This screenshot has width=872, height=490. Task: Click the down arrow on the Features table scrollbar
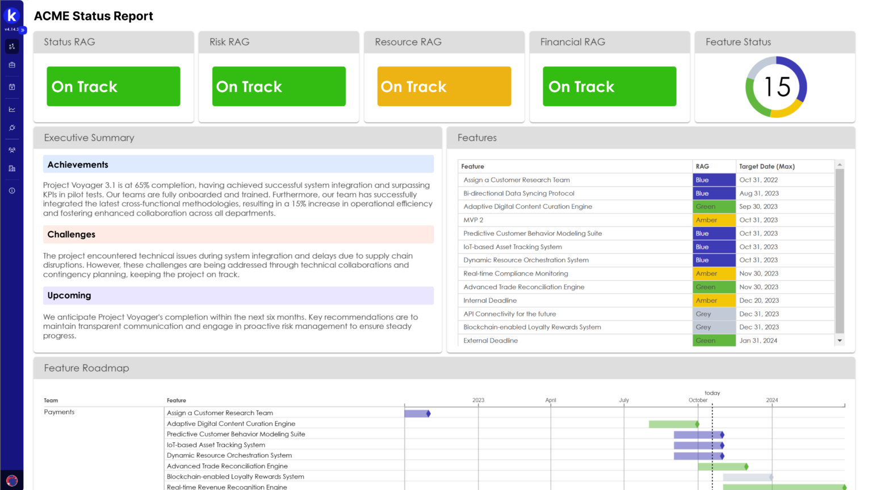(841, 340)
